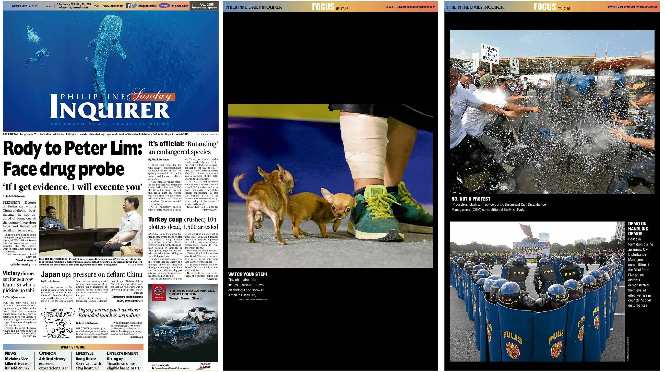665x372 pixels.
Task: Click the ePAPER email address on the middle page
Action: (x=417, y=7)
